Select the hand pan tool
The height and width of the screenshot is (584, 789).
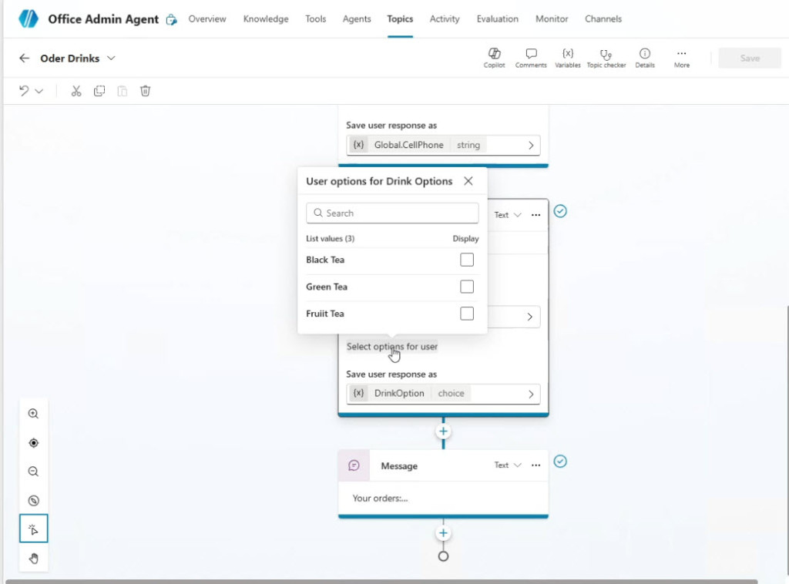[33, 559]
